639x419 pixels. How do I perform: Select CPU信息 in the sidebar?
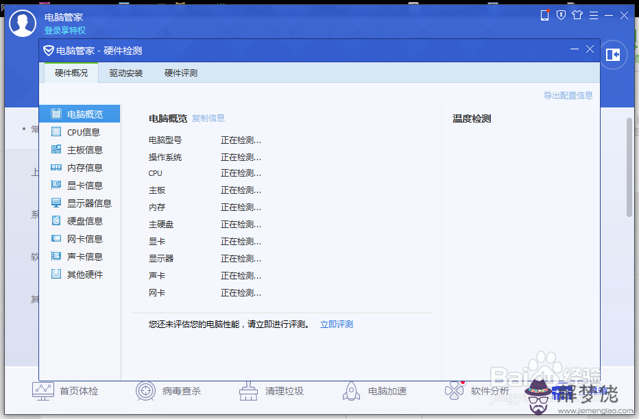pyautogui.click(x=80, y=132)
